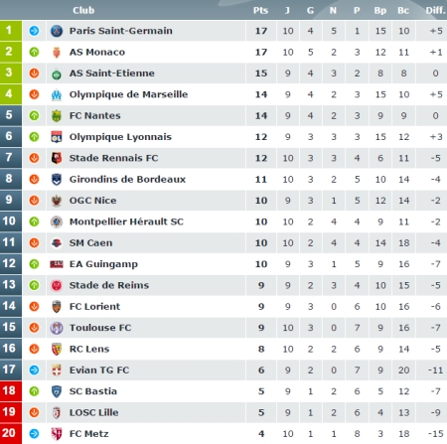
Task: Click the Paris Saint-Germain club crest
Action: point(57,31)
